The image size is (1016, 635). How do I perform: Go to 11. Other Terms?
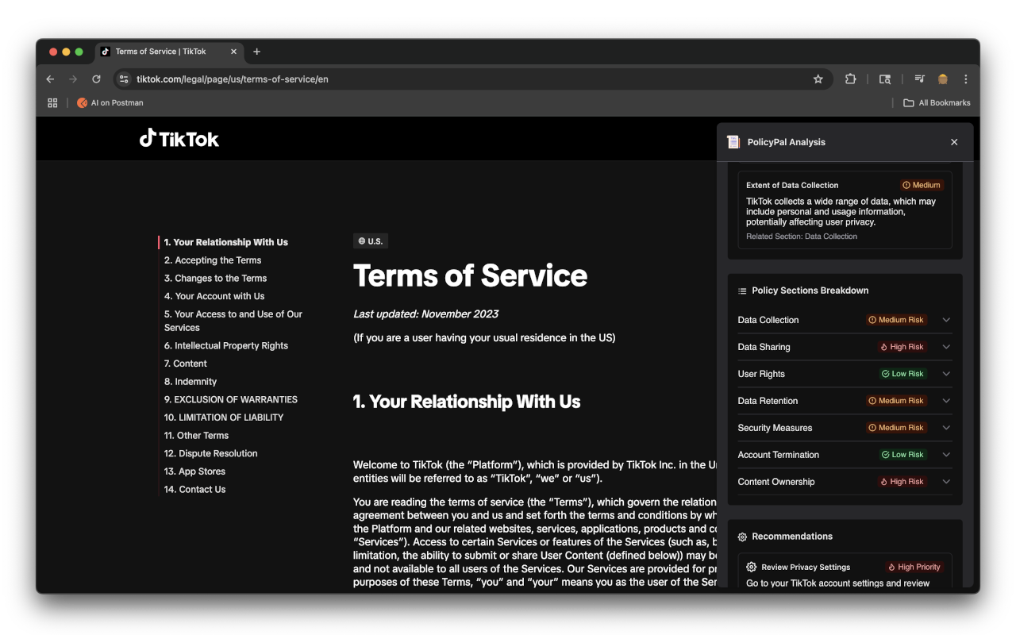point(197,436)
